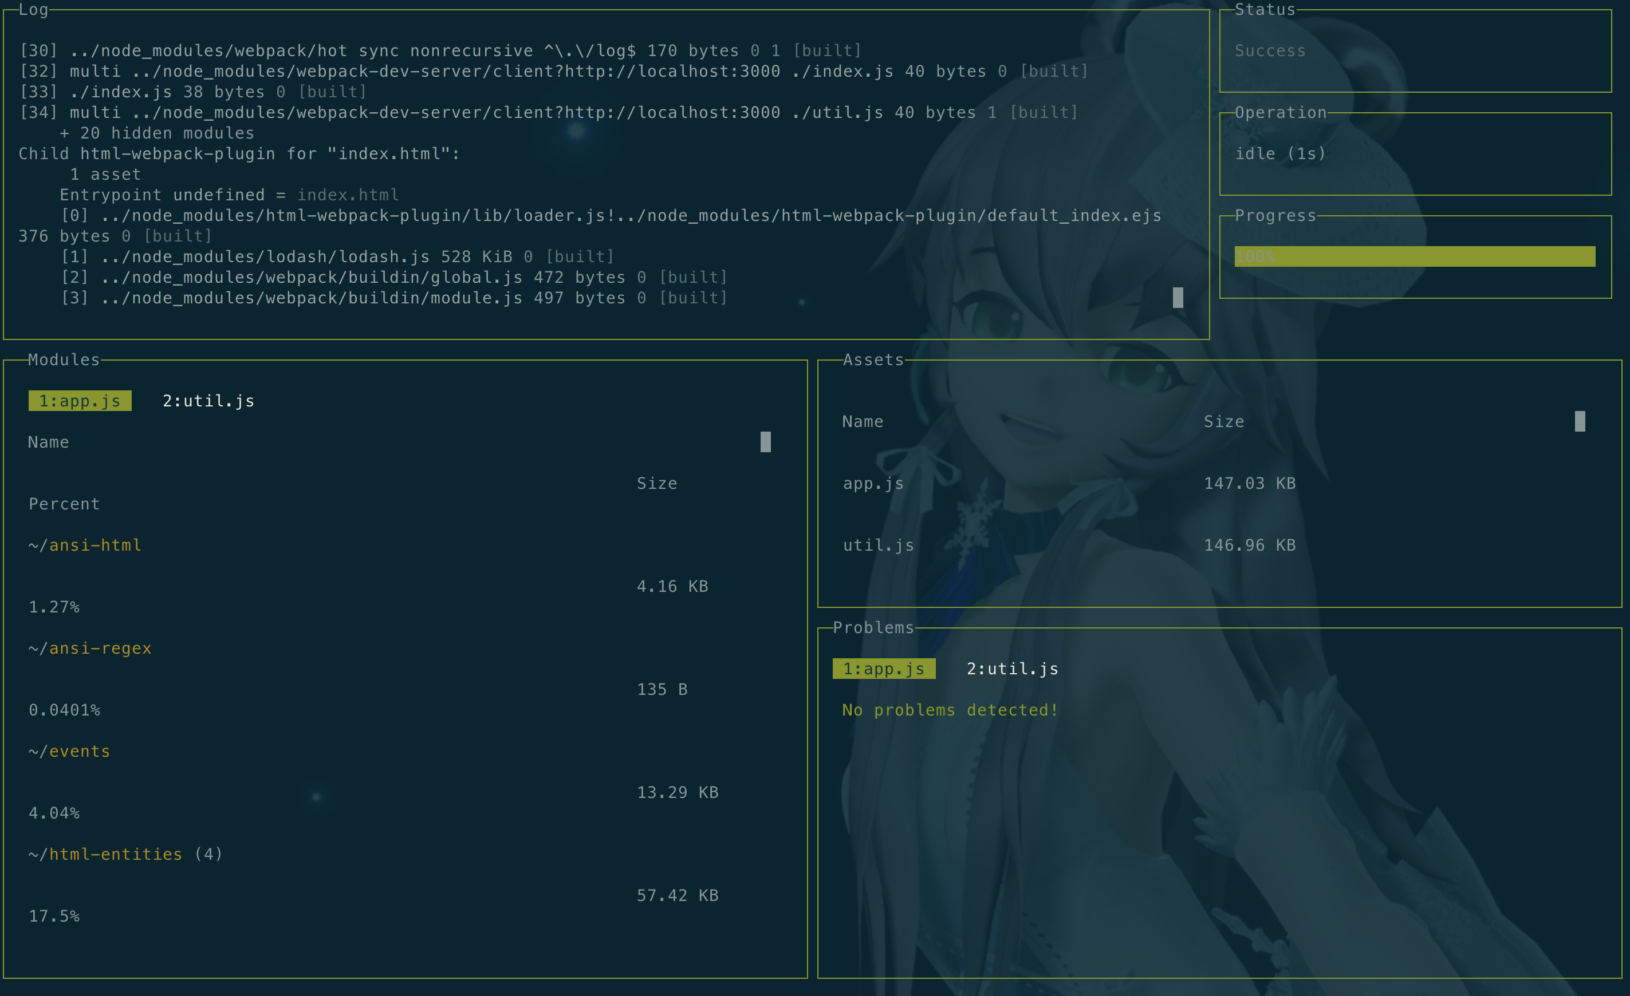
Task: Click the Log panel scrollbar handle
Action: [x=1178, y=298]
